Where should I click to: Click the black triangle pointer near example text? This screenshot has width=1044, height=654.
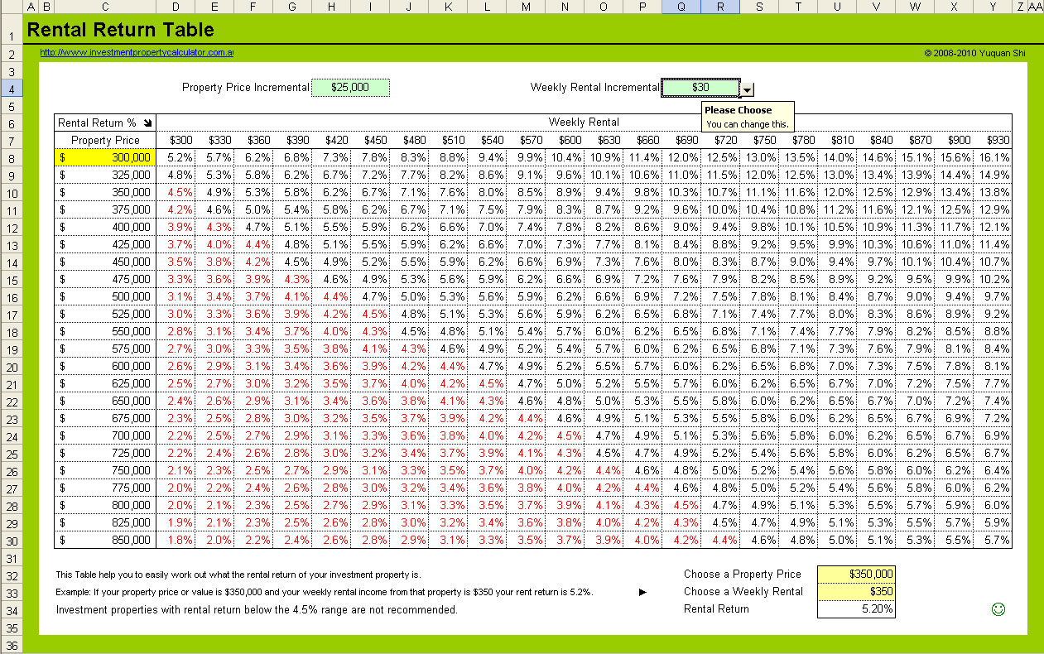pyautogui.click(x=642, y=592)
